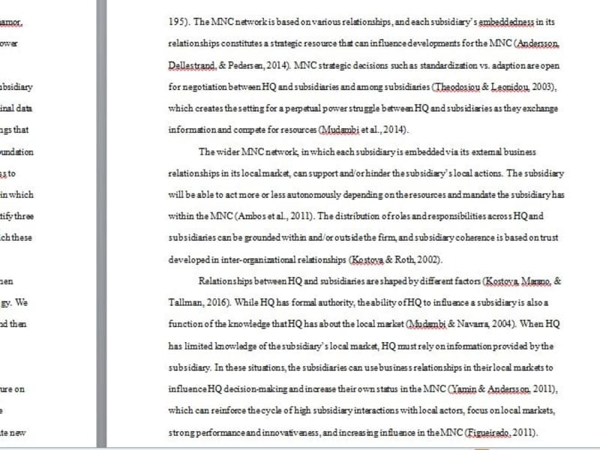
Task: Click the phrase "external business"
Action: 503,152
